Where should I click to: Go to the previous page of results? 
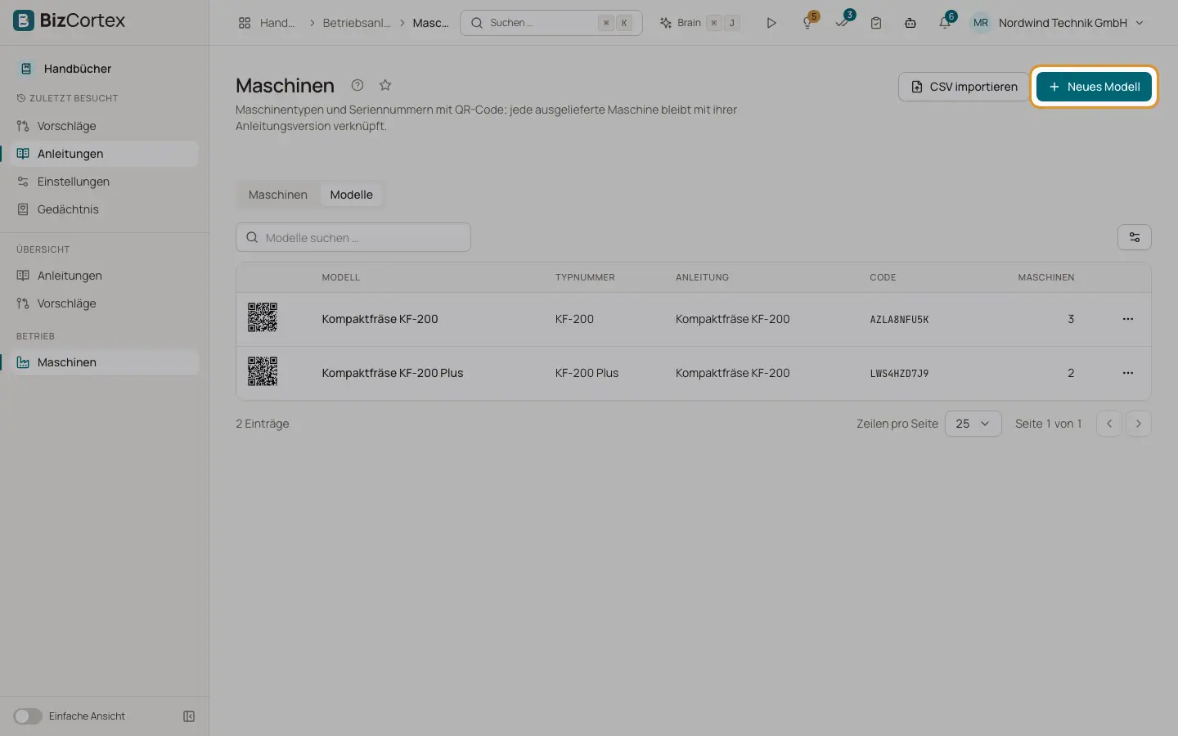point(1109,424)
